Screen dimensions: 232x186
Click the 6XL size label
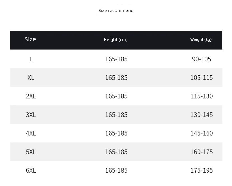(31, 170)
